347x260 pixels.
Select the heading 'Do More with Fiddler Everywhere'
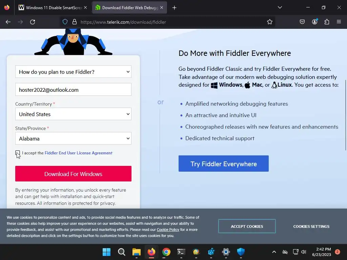pos(234,53)
